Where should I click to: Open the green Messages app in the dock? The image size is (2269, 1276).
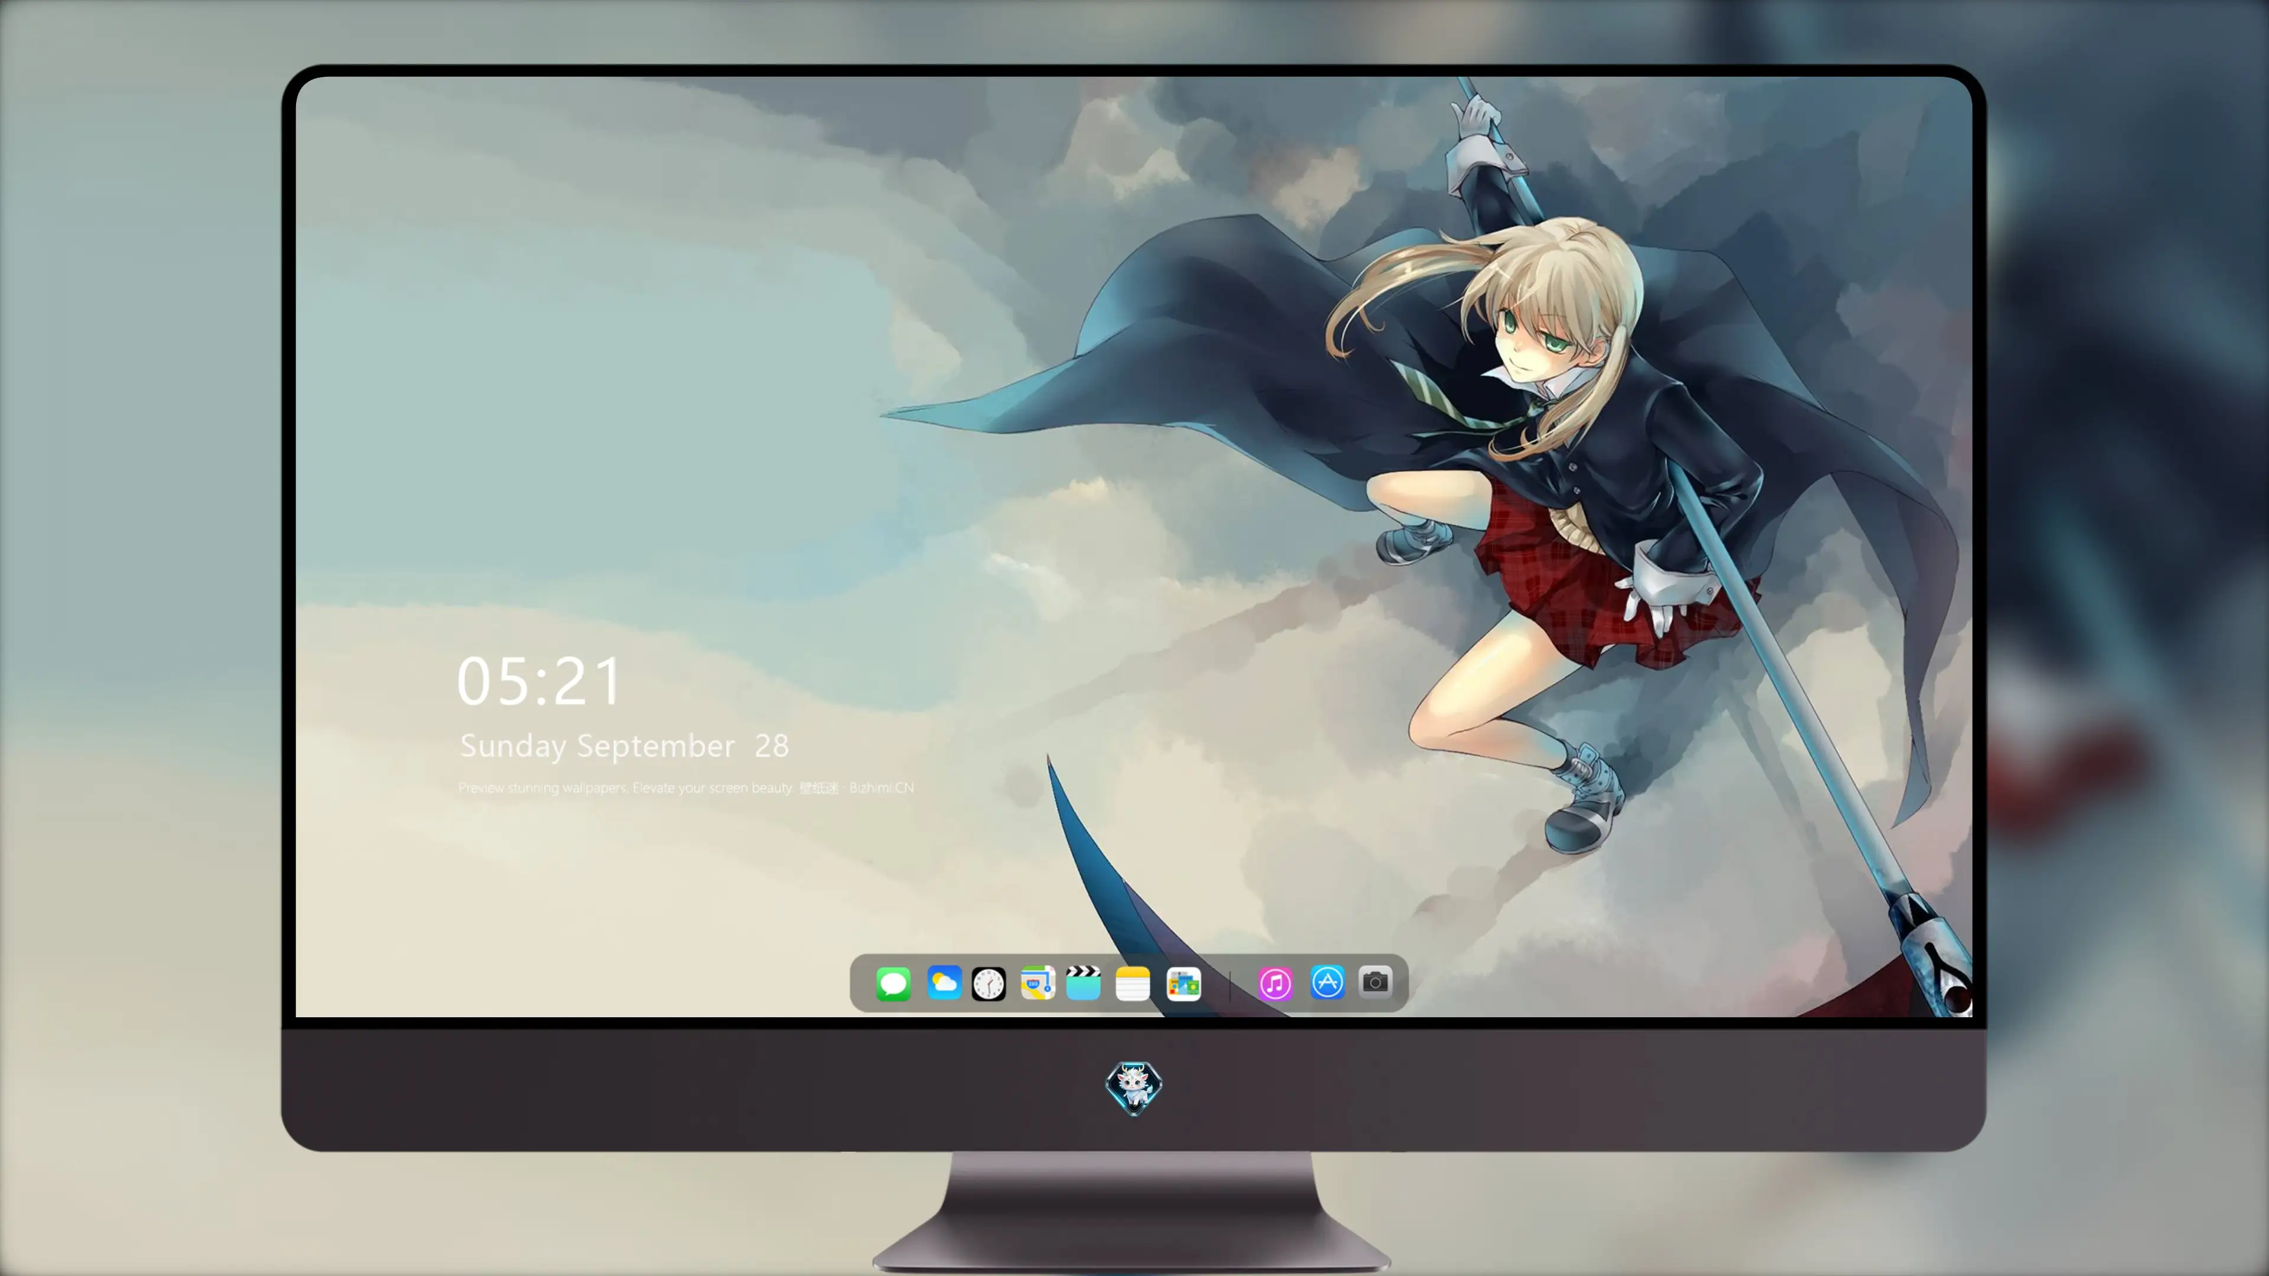pyautogui.click(x=893, y=984)
